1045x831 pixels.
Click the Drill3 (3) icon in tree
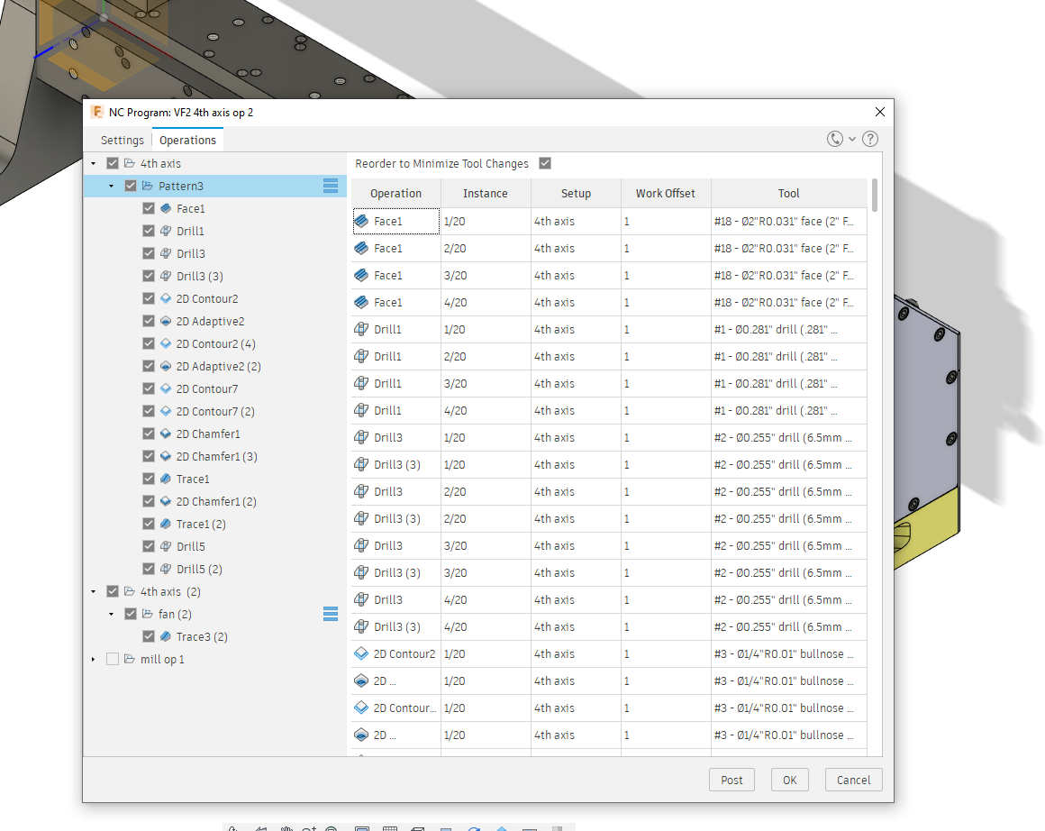click(166, 276)
